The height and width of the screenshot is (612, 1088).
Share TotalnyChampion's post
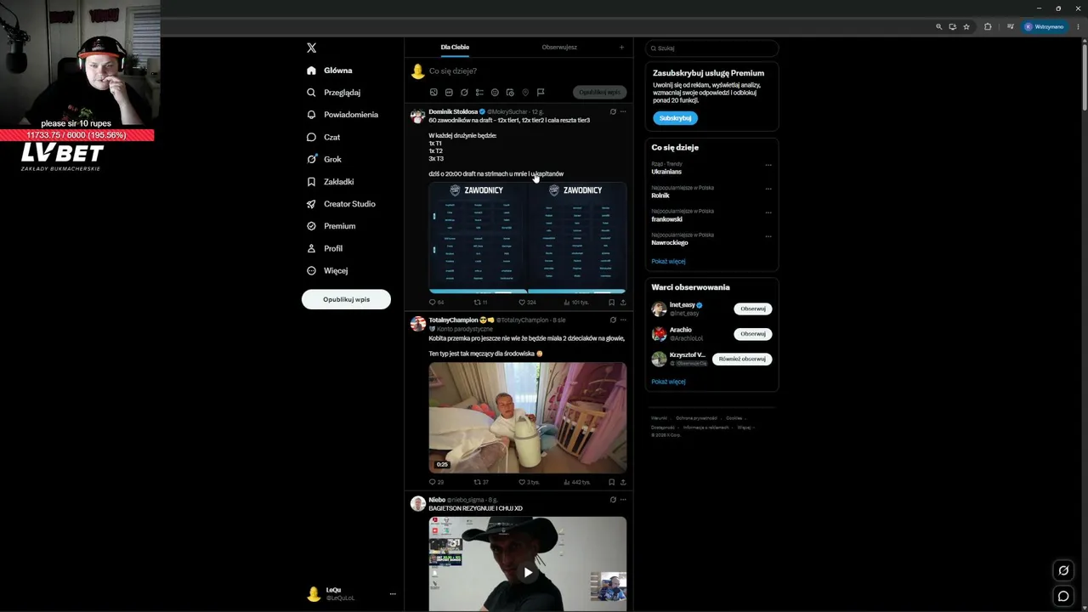click(x=623, y=483)
